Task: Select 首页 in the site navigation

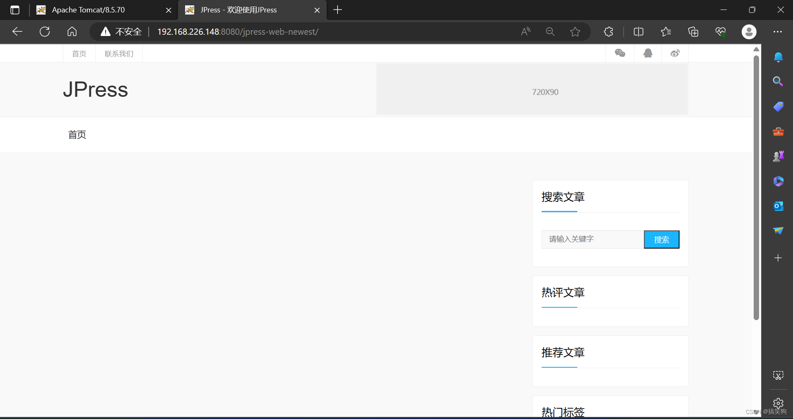Action: tap(79, 53)
